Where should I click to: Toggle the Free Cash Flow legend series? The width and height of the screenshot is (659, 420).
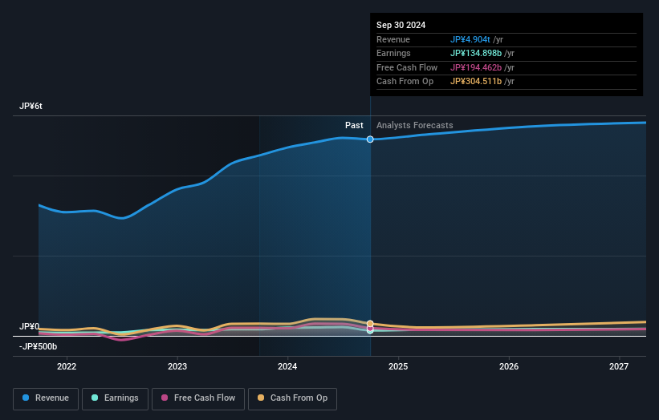[x=198, y=398]
